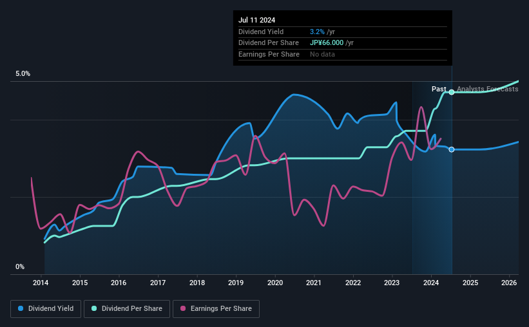The image size is (529, 327).
Task: Click the 2016 x-axis label
Action: click(x=119, y=283)
